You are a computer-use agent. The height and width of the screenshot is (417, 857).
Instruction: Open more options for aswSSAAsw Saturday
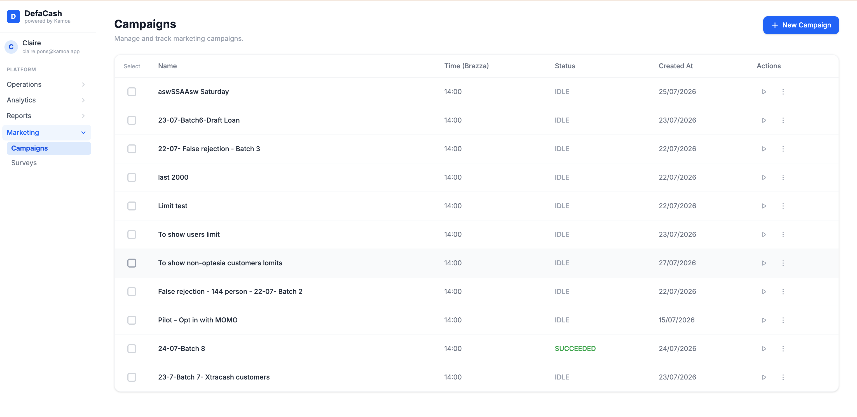click(x=783, y=92)
